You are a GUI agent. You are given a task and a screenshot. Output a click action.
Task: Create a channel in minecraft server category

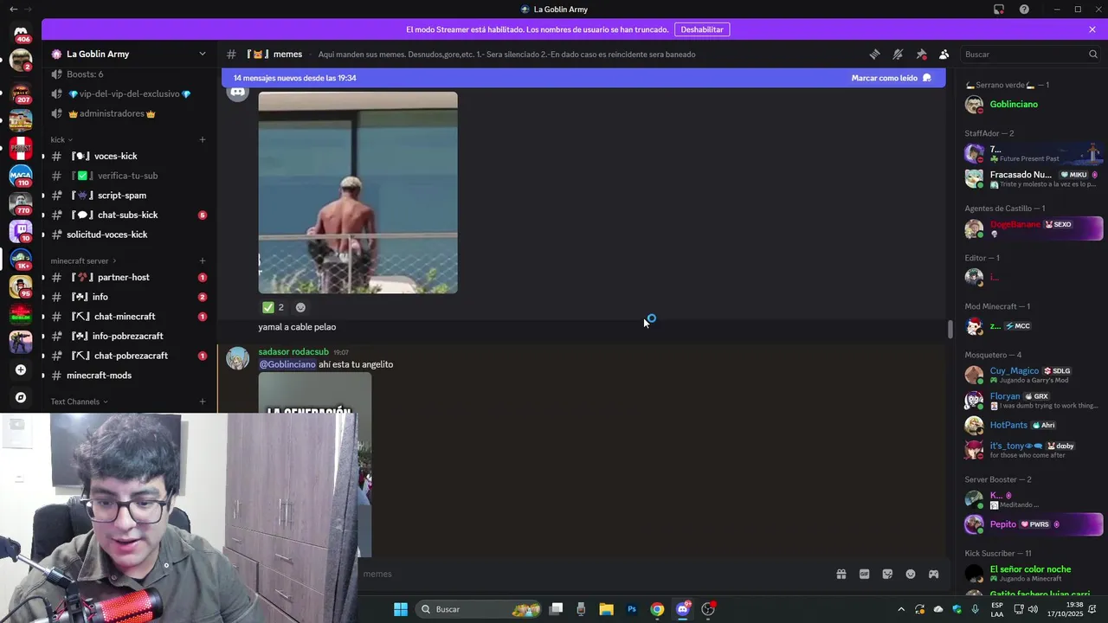[x=203, y=260]
